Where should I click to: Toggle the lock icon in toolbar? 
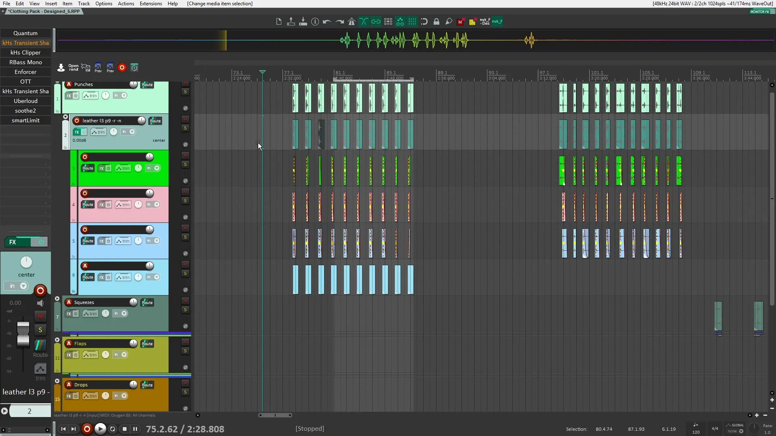(436, 22)
